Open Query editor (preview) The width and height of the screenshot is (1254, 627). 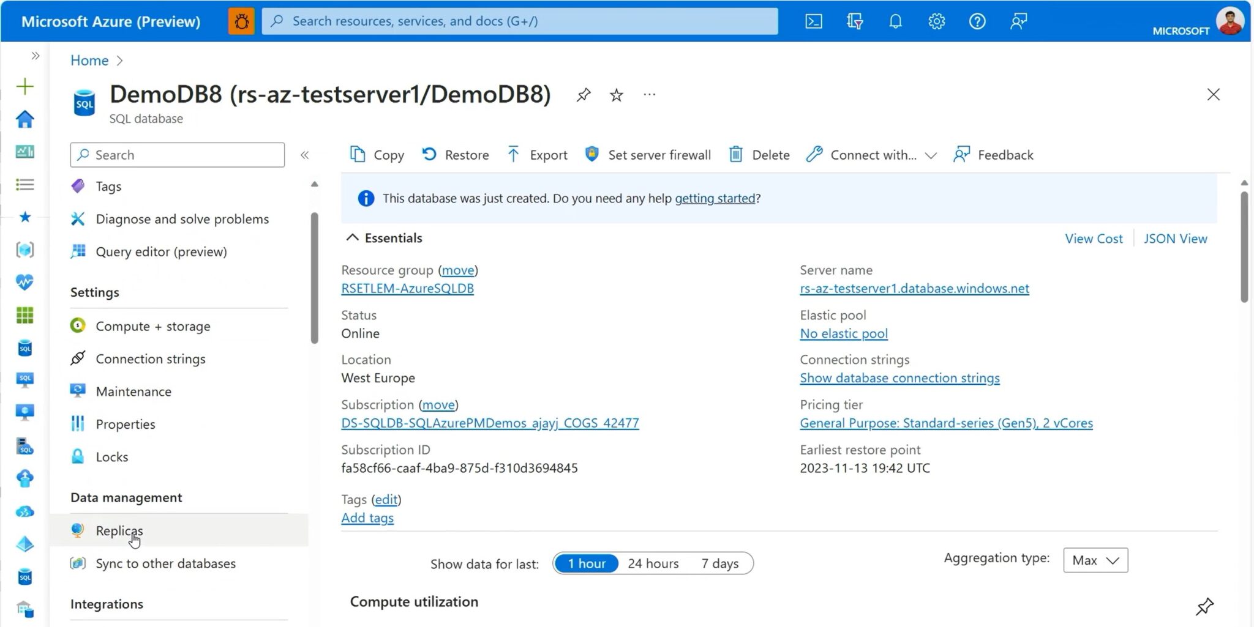(x=160, y=251)
